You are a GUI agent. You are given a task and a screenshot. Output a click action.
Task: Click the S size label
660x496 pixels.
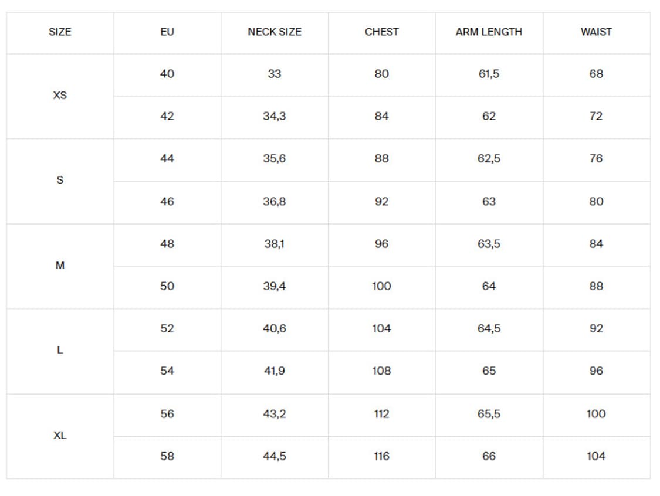[60, 180]
